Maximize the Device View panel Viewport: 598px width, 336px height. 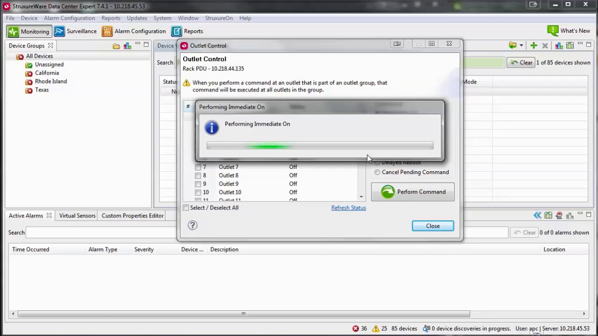click(588, 44)
